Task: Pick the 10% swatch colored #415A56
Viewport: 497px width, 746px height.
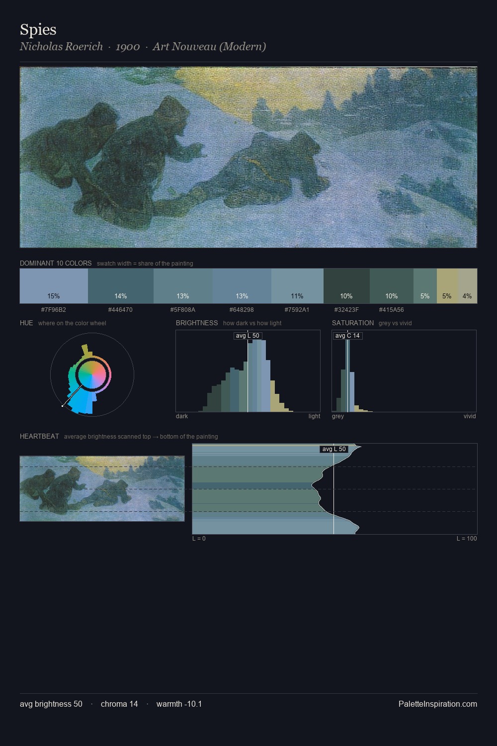Action: click(x=392, y=286)
